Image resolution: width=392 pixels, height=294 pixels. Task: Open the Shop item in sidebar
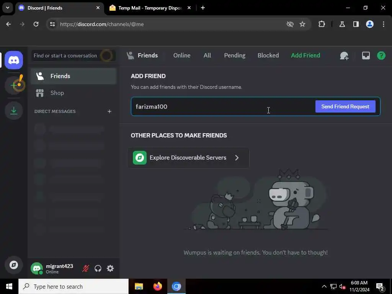[73, 93]
